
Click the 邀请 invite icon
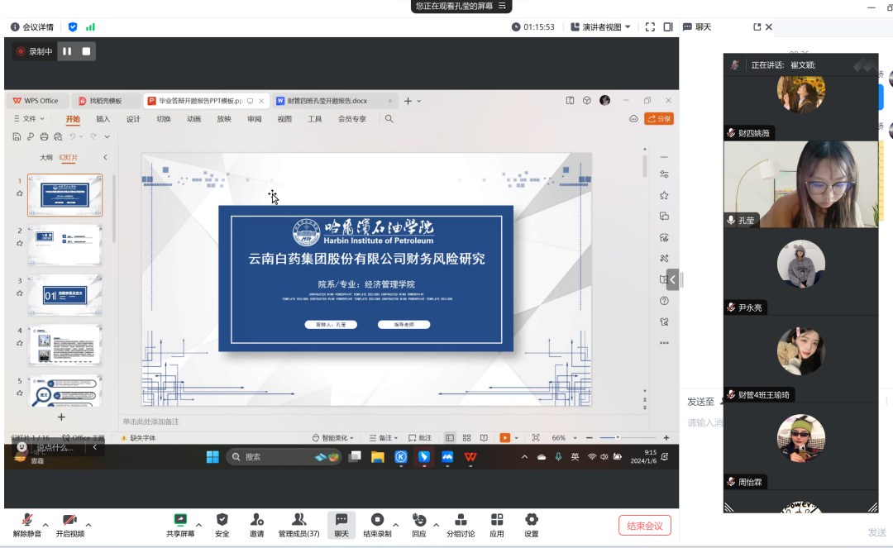[257, 520]
